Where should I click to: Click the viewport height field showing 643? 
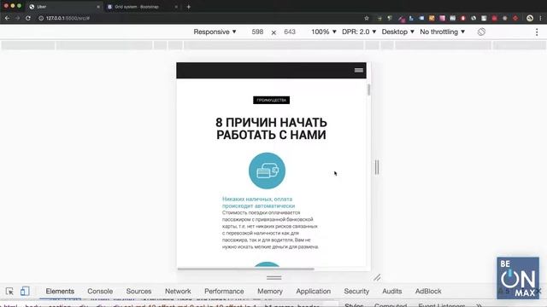(290, 32)
